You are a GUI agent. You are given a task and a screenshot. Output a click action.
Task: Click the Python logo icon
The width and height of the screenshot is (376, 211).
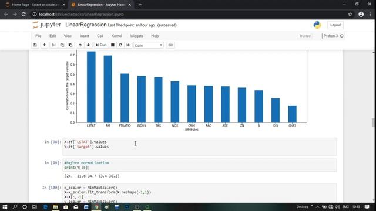pyautogui.click(x=317, y=25)
